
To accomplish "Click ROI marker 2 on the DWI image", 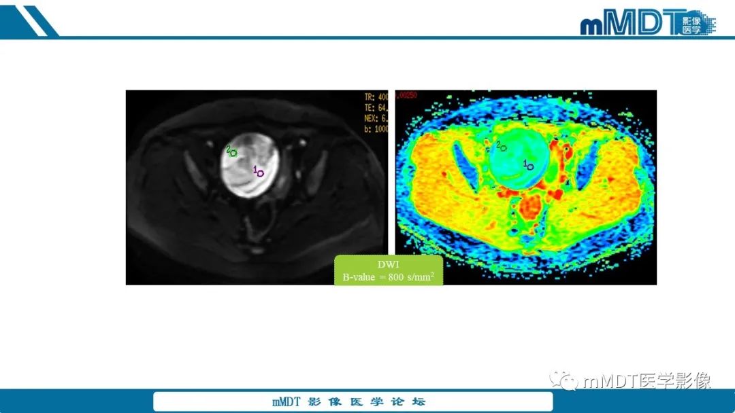I will [231, 151].
